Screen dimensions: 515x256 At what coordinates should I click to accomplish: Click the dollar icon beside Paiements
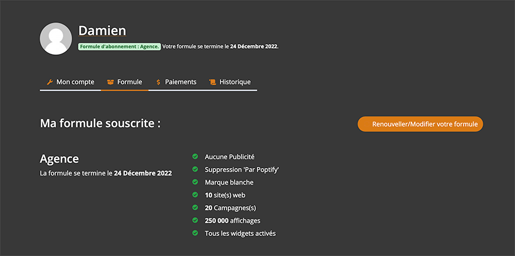click(x=159, y=82)
